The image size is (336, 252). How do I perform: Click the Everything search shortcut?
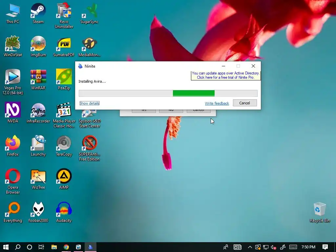[x=13, y=212]
